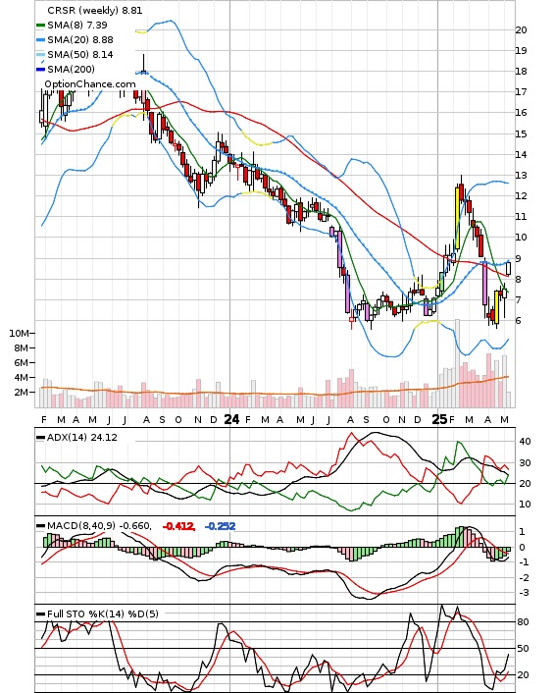This screenshot has height=693, width=555.
Task: Click the 25 year marker on time axis
Action: pos(439,419)
